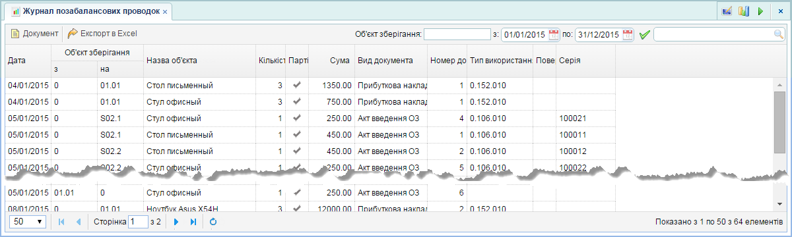Click the 'на' sub-column header
The height and width of the screenshot is (237, 792).
(120, 69)
